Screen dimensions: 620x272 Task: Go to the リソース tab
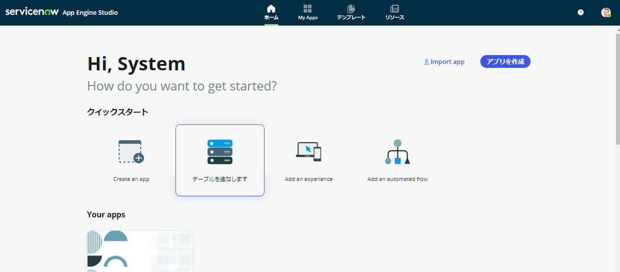[x=394, y=13]
